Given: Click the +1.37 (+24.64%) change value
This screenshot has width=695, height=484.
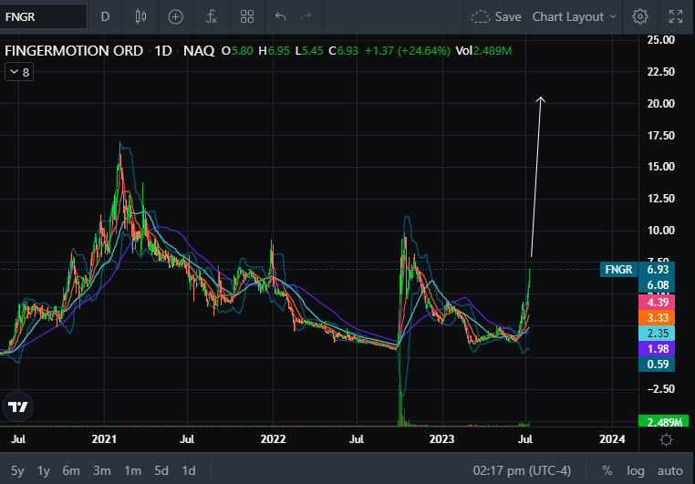Looking at the screenshot, I should click(408, 51).
